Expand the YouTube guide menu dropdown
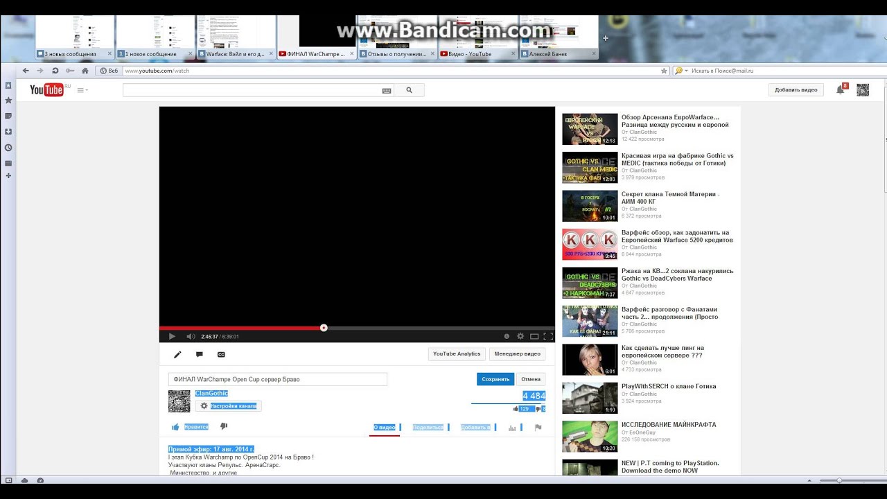 point(82,90)
